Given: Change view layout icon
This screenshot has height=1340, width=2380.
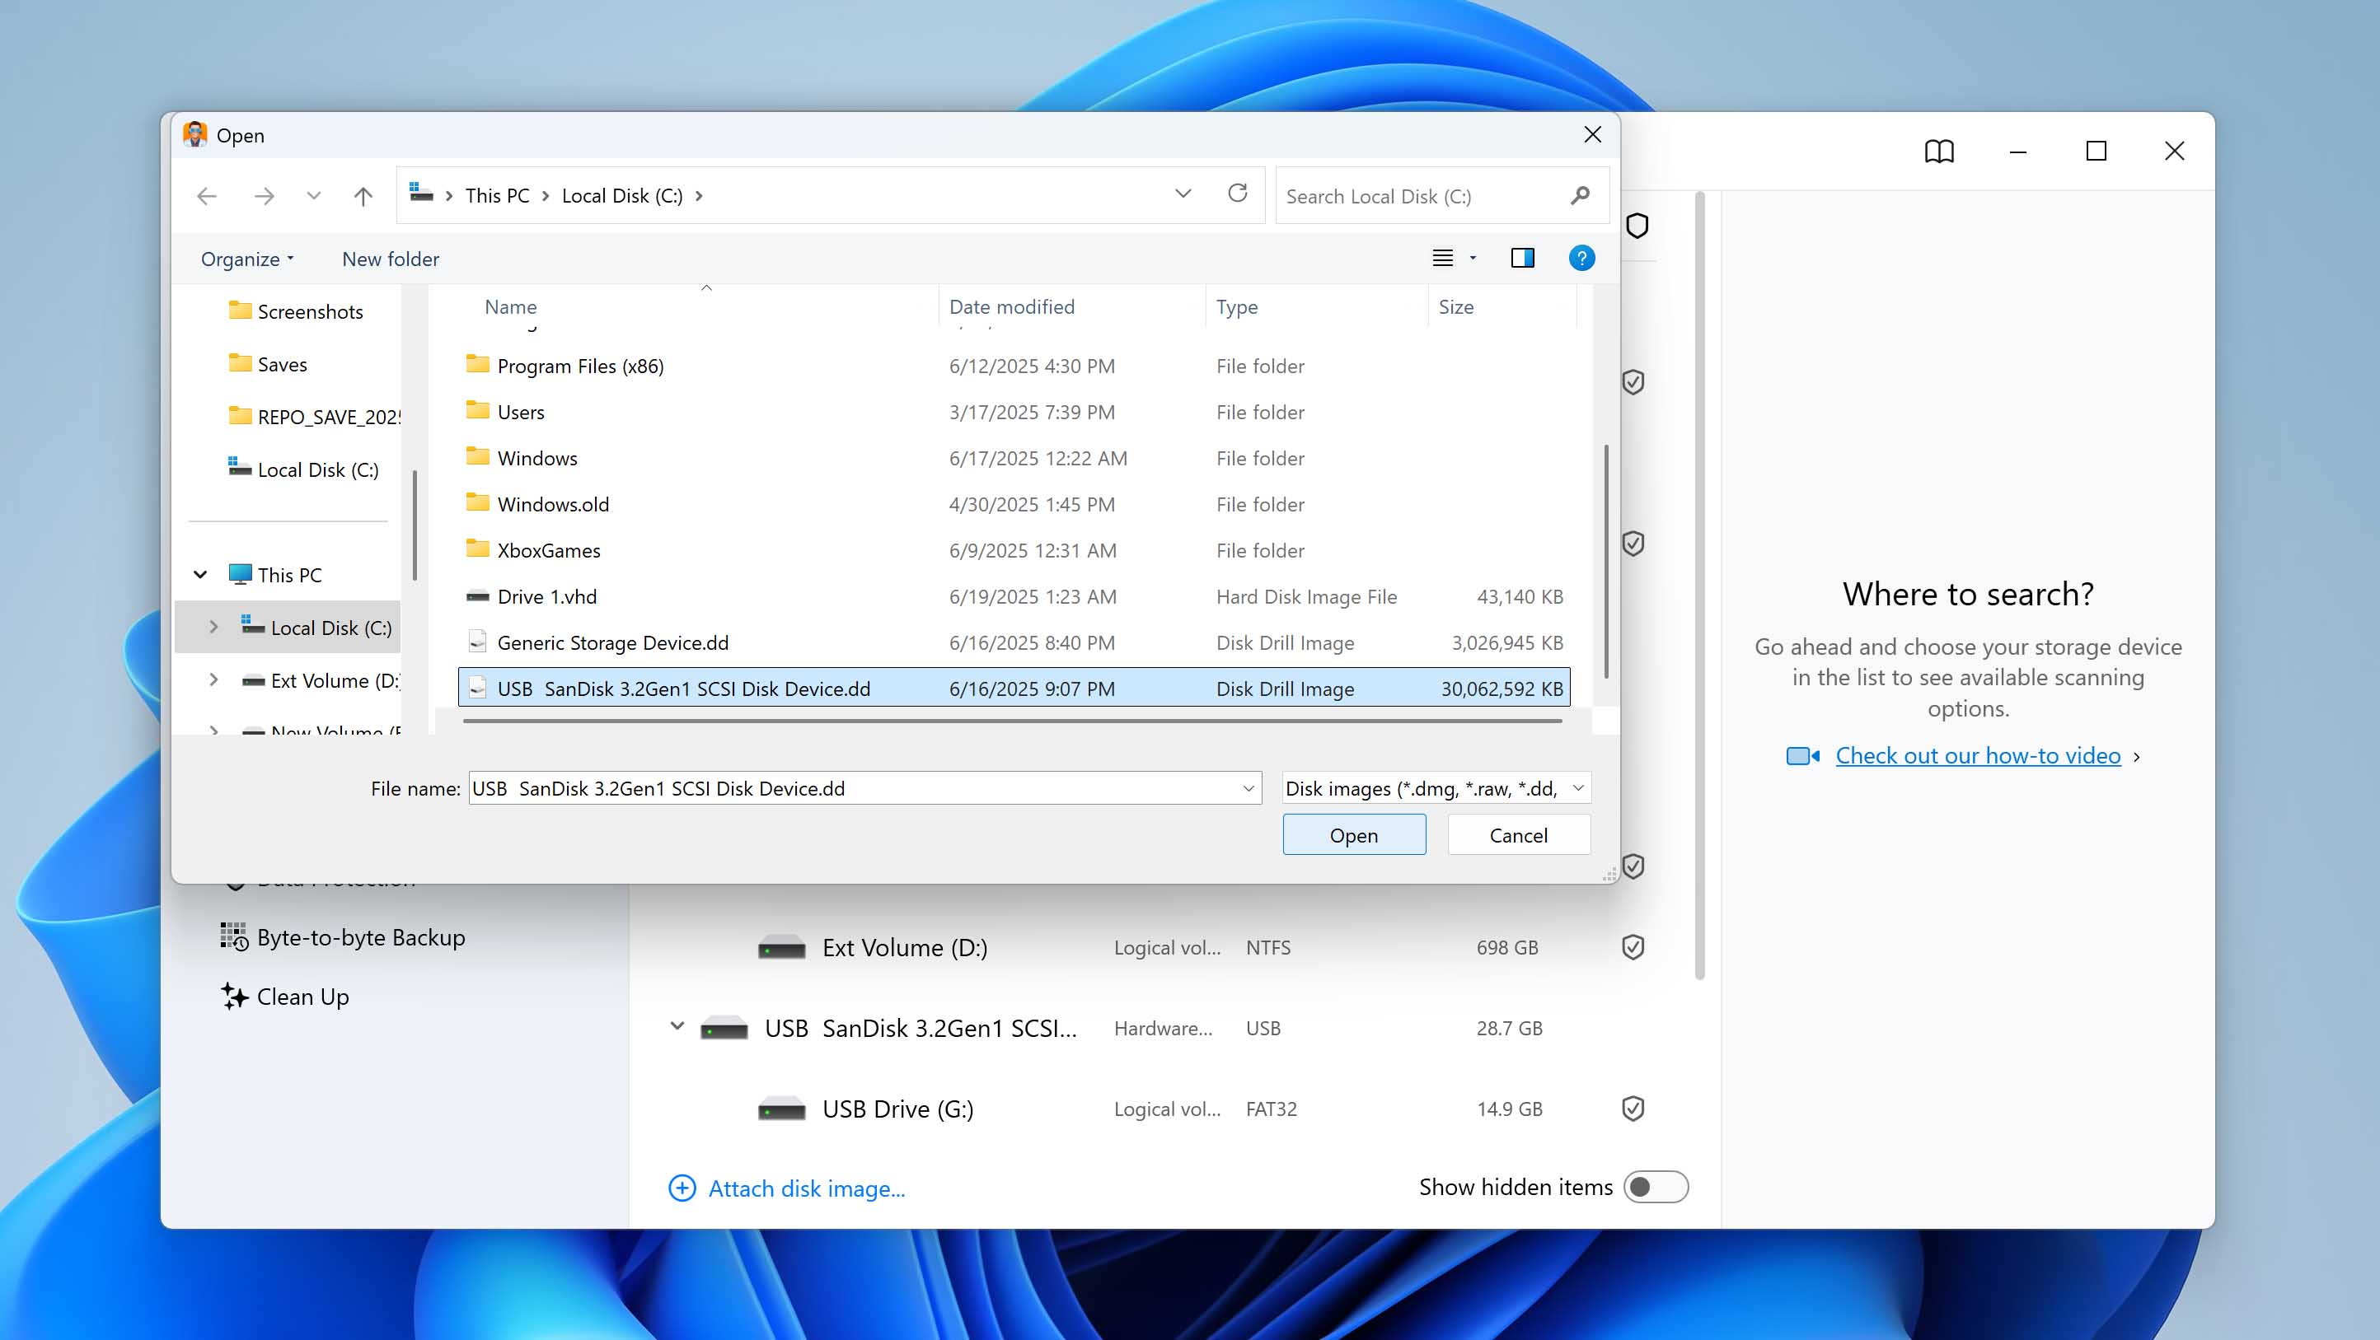Looking at the screenshot, I should click(x=1442, y=259).
